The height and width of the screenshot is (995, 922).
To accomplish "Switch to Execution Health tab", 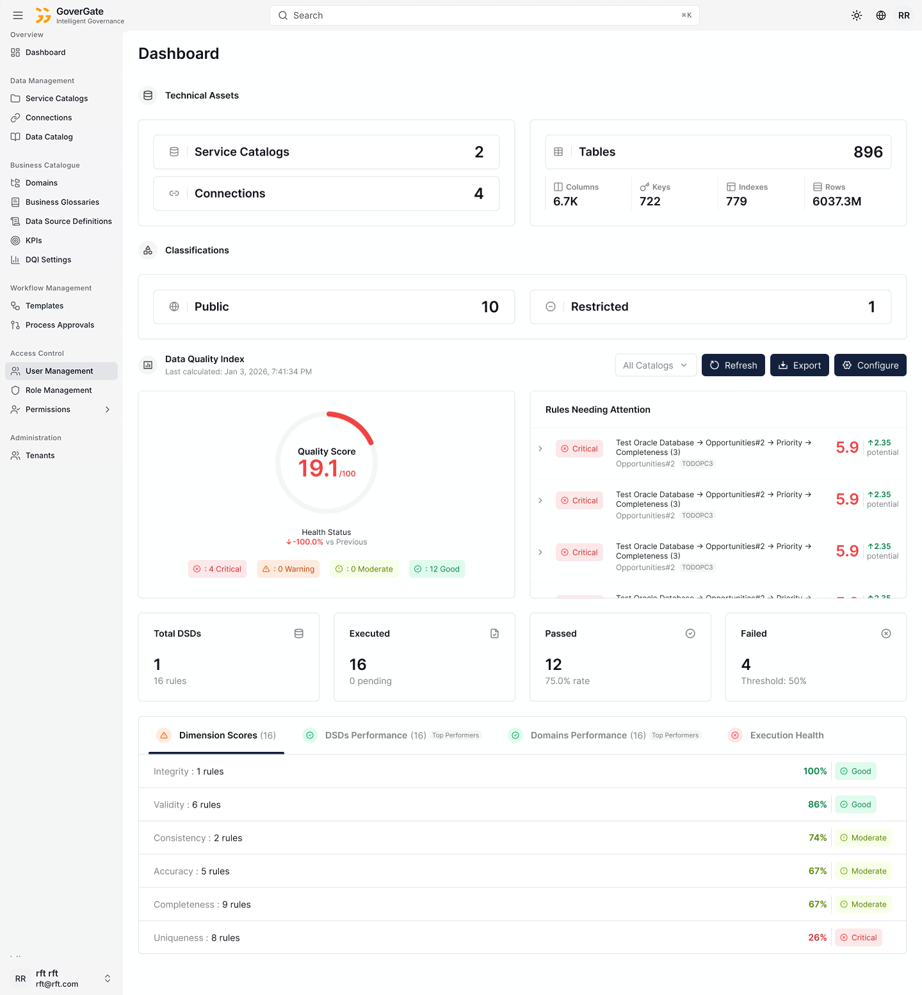I will point(786,735).
